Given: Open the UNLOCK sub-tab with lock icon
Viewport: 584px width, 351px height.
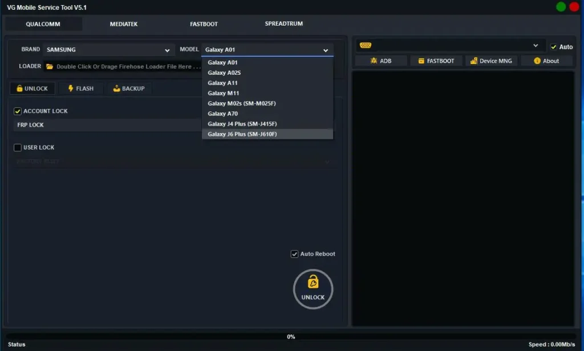Looking at the screenshot, I should tap(33, 88).
